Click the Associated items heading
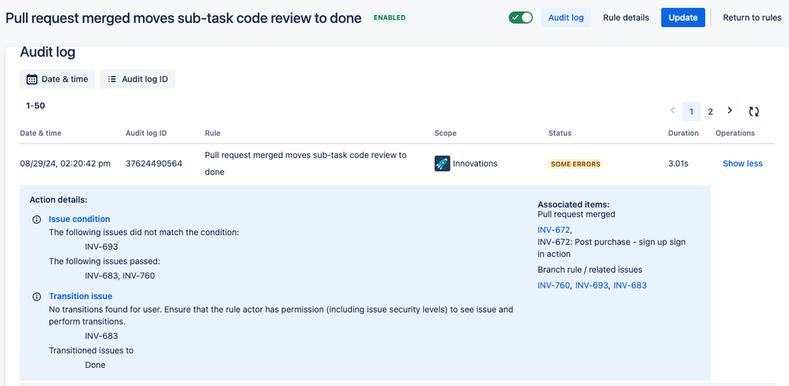 [574, 204]
